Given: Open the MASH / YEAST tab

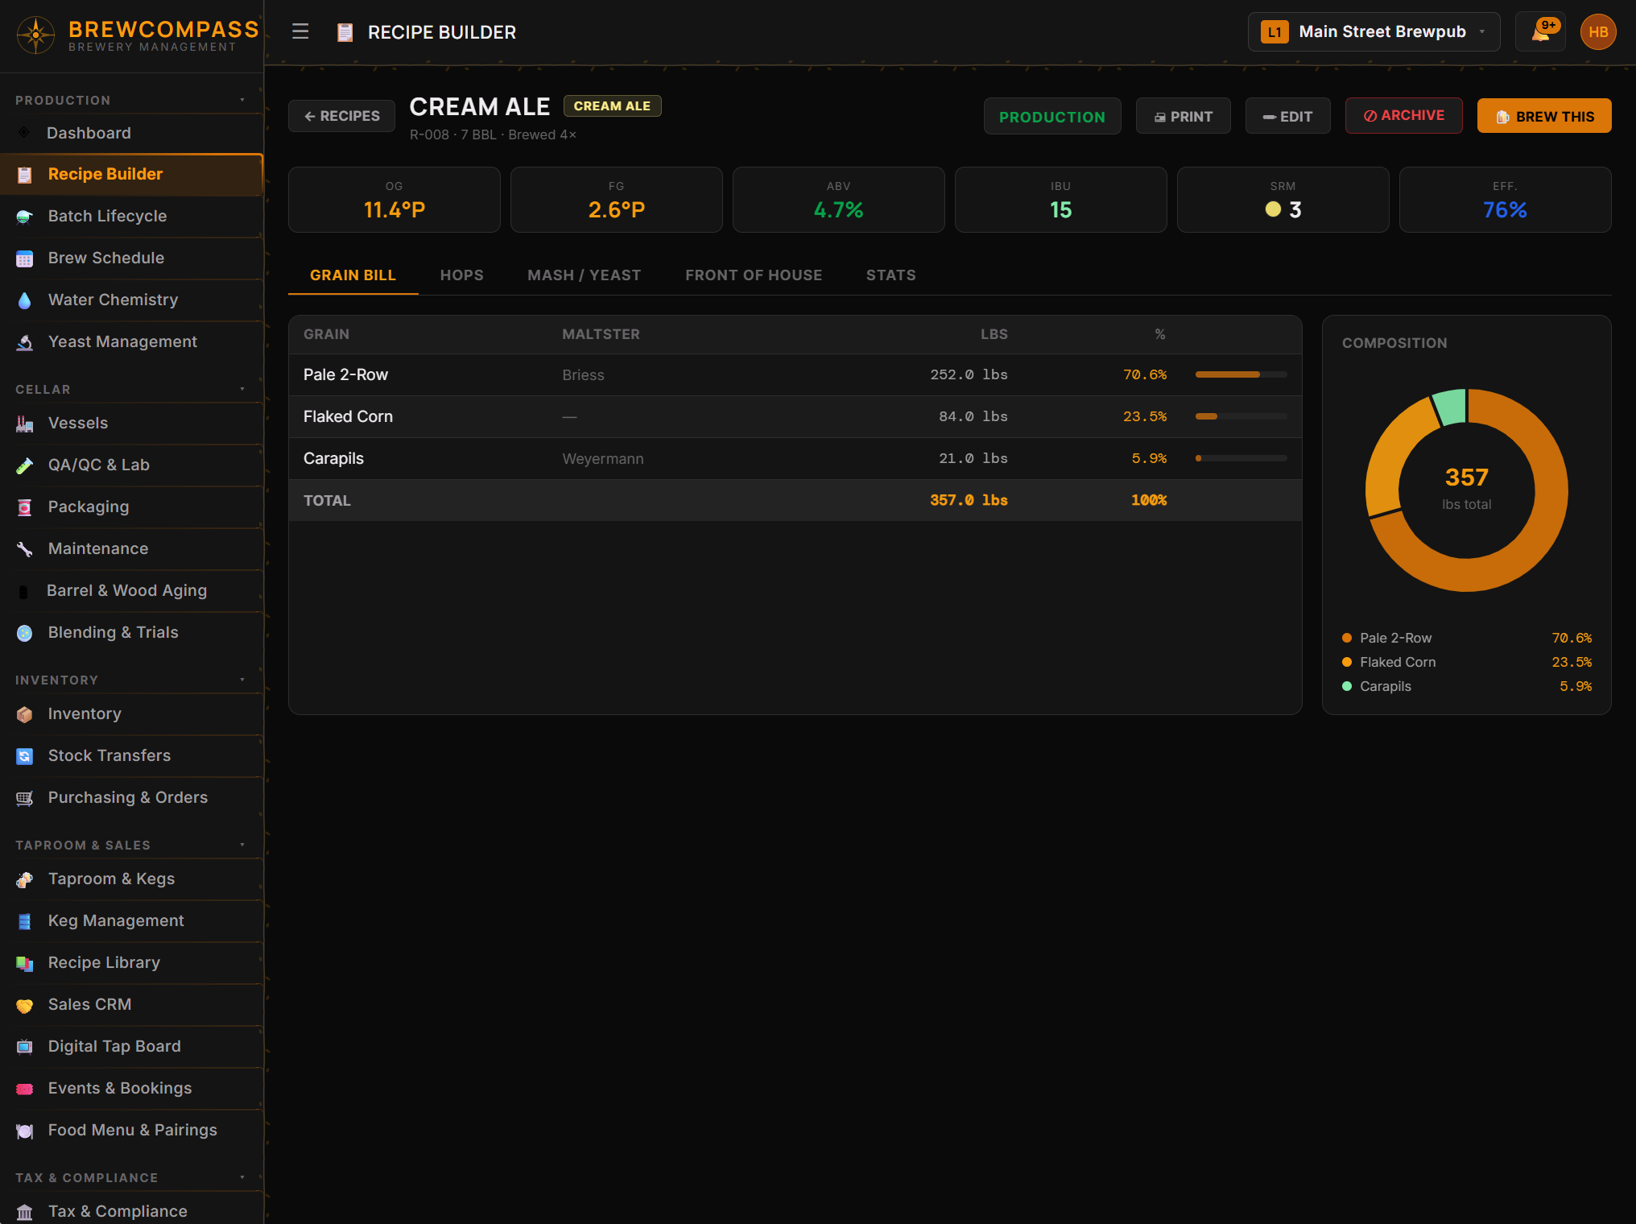Looking at the screenshot, I should pos(584,275).
